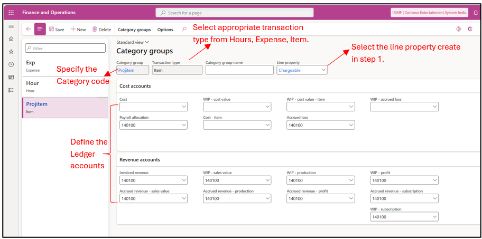
Task: Click the Cost accounts section header
Action: tap(135, 86)
